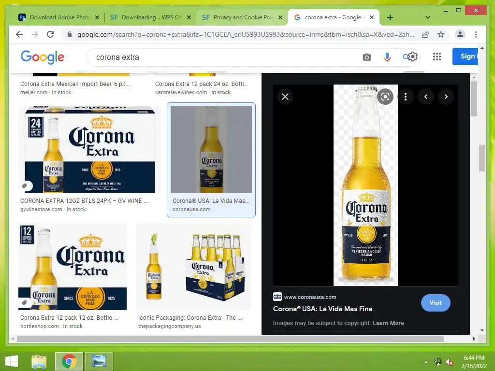
Task: Show the previous image in preview
Action: [x=426, y=97]
